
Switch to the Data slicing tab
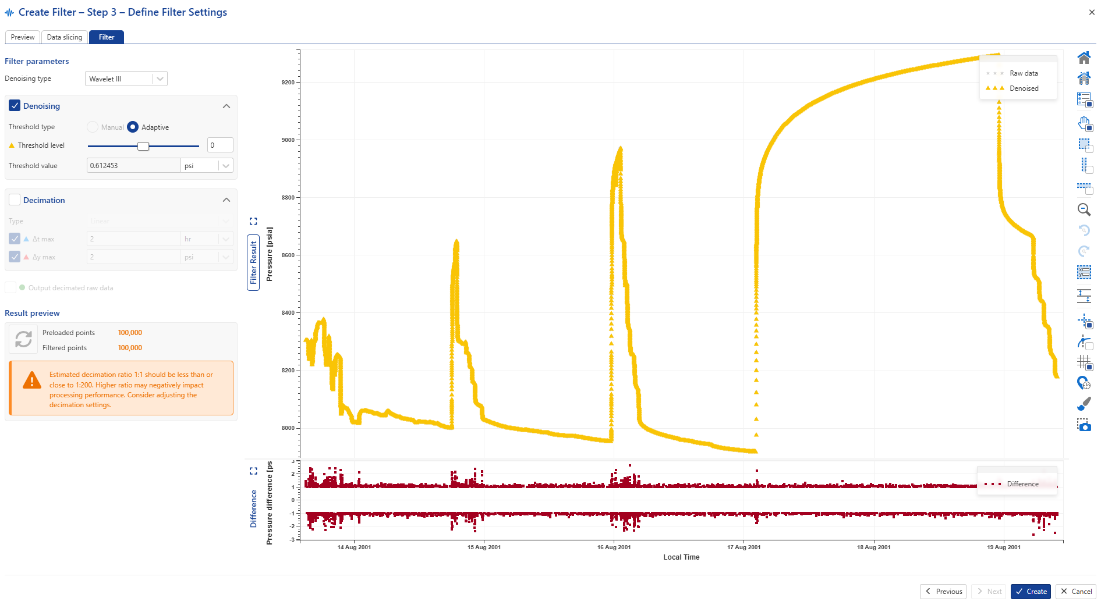[x=65, y=37]
